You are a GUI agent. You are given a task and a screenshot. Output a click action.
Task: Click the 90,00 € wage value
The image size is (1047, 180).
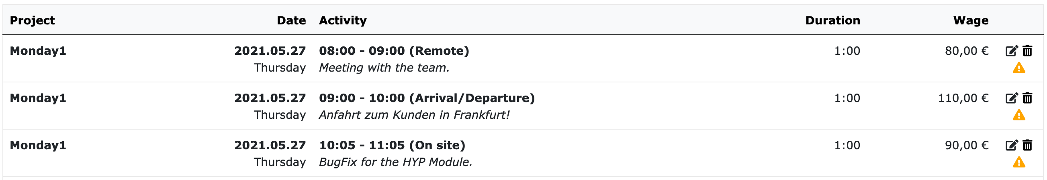tap(967, 145)
